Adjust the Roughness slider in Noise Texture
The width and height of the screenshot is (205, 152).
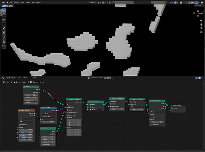point(26,135)
